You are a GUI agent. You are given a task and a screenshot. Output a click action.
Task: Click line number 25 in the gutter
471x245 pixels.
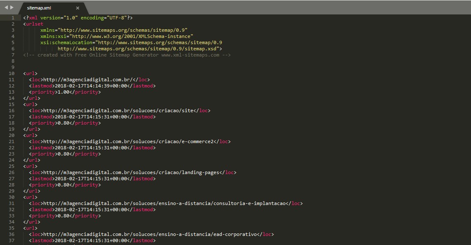pyautogui.click(x=12, y=166)
